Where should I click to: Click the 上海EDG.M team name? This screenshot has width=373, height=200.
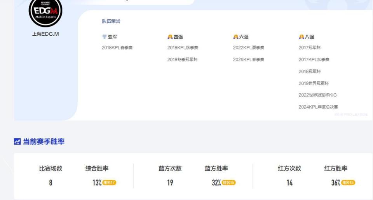(x=45, y=34)
